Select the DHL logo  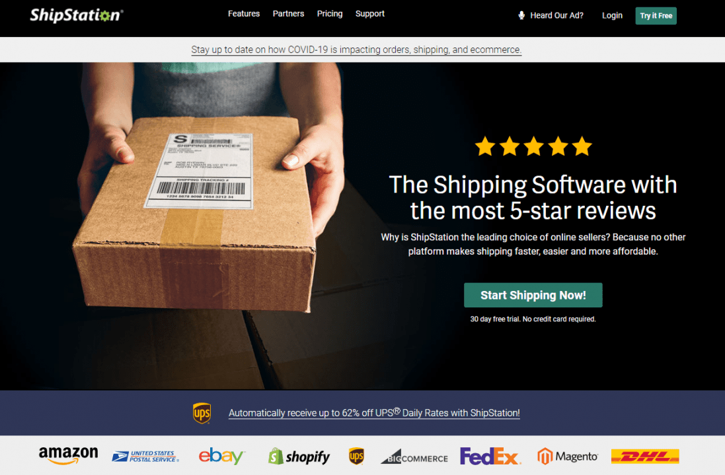point(645,456)
